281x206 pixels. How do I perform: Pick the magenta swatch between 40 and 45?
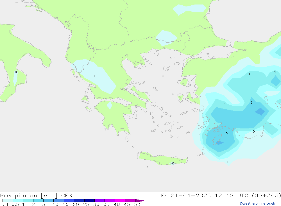pyautogui.click(x=120, y=200)
